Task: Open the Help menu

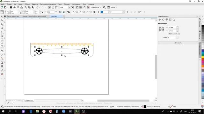Action: (x=91, y=4)
